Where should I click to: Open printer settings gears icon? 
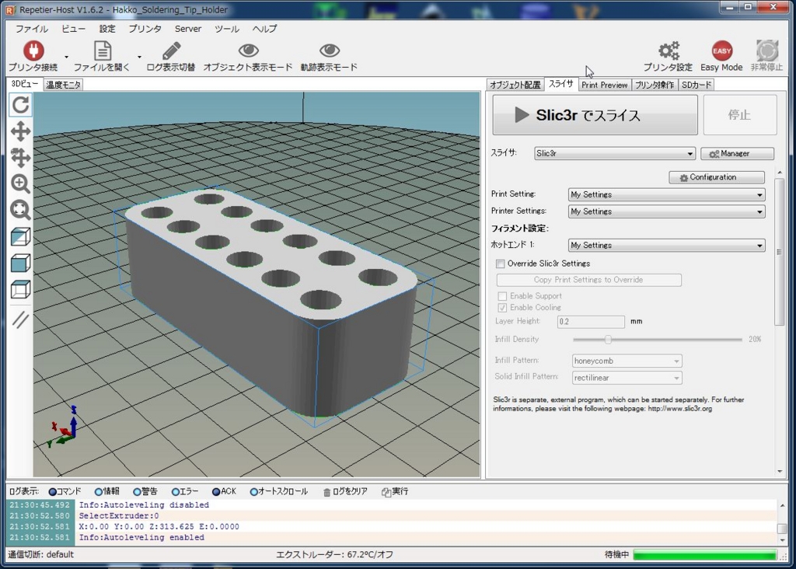pos(669,51)
